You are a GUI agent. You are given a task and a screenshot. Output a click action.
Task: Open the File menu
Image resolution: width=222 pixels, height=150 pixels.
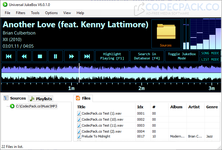8,13
